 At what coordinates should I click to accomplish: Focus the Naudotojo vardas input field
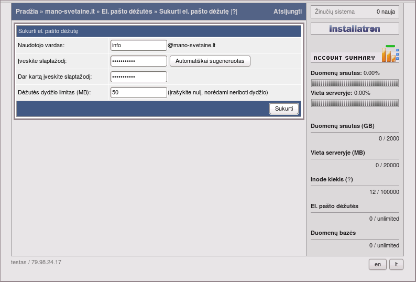pyautogui.click(x=138, y=46)
